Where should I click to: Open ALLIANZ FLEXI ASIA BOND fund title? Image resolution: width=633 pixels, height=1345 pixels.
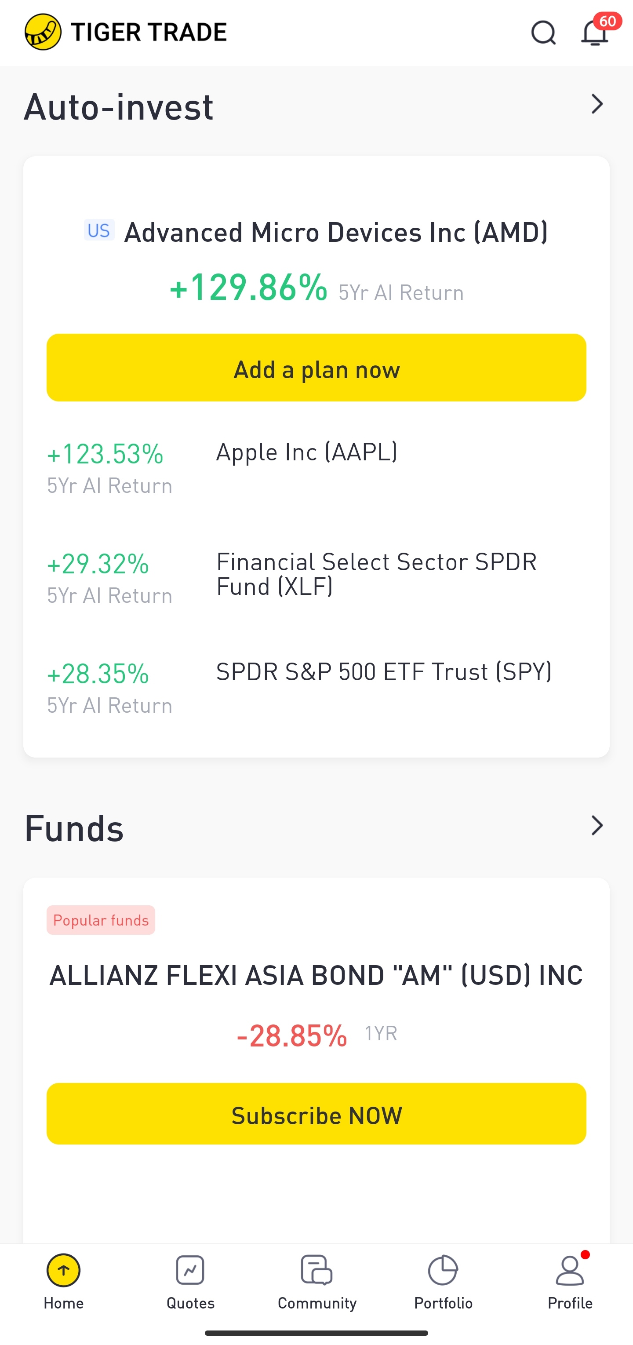tap(316, 975)
